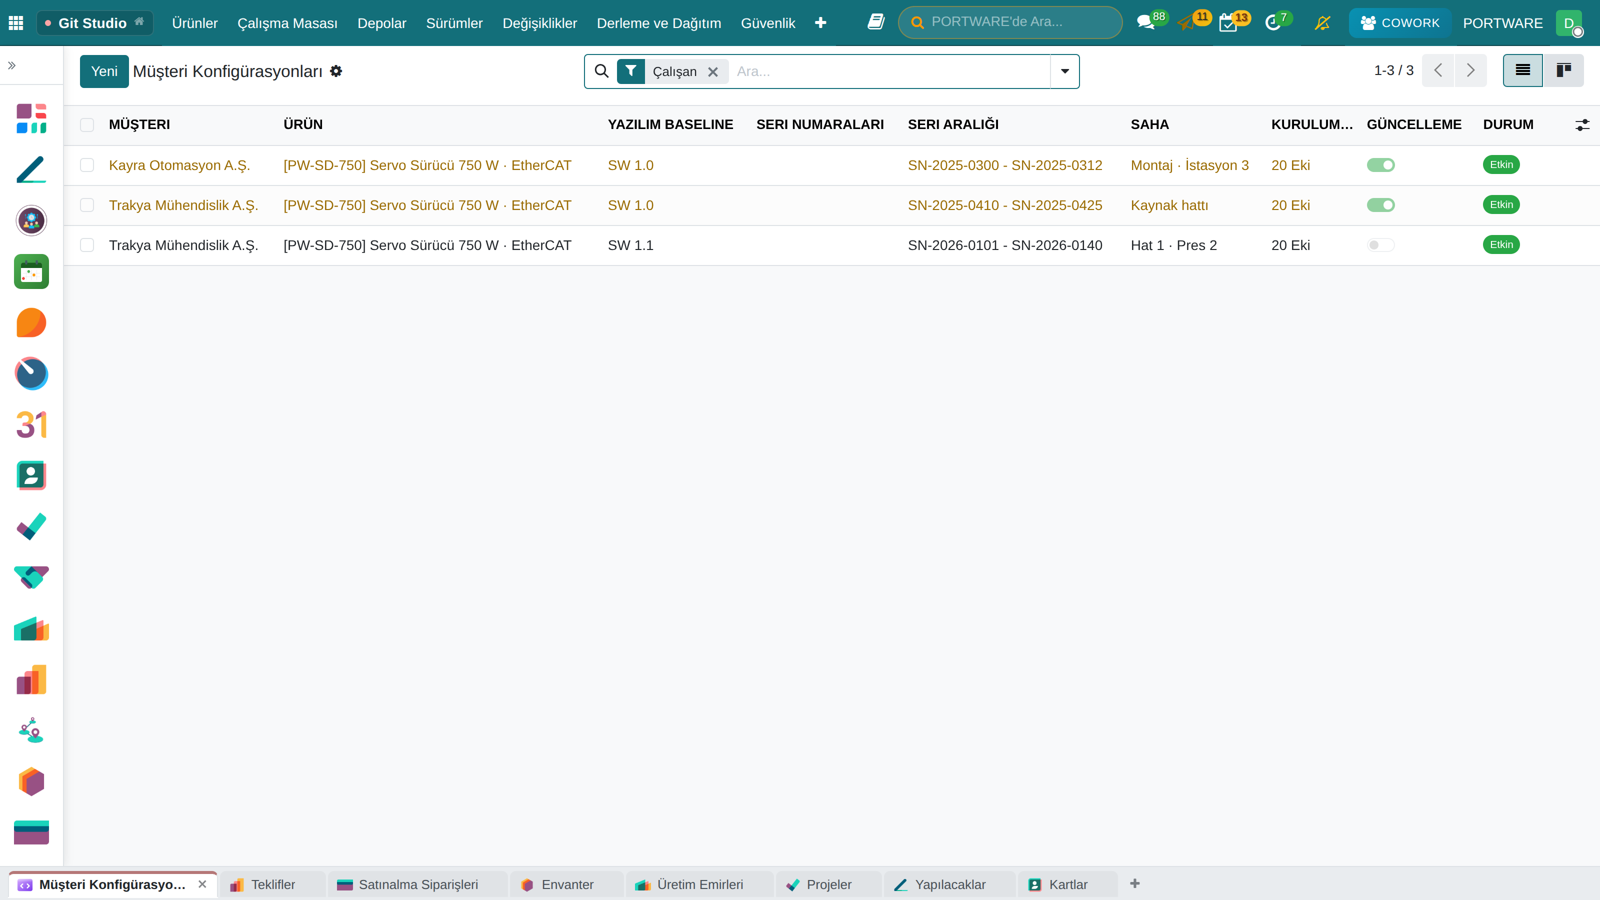The height and width of the screenshot is (900, 1600).
Task: Open the search options dropdown arrow
Action: 1064,71
